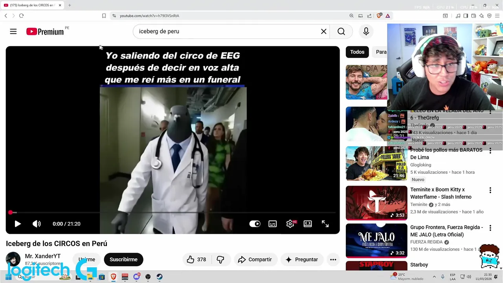This screenshot has width=503, height=283.
Task: Share page from the address bar
Action: click(x=369, y=16)
